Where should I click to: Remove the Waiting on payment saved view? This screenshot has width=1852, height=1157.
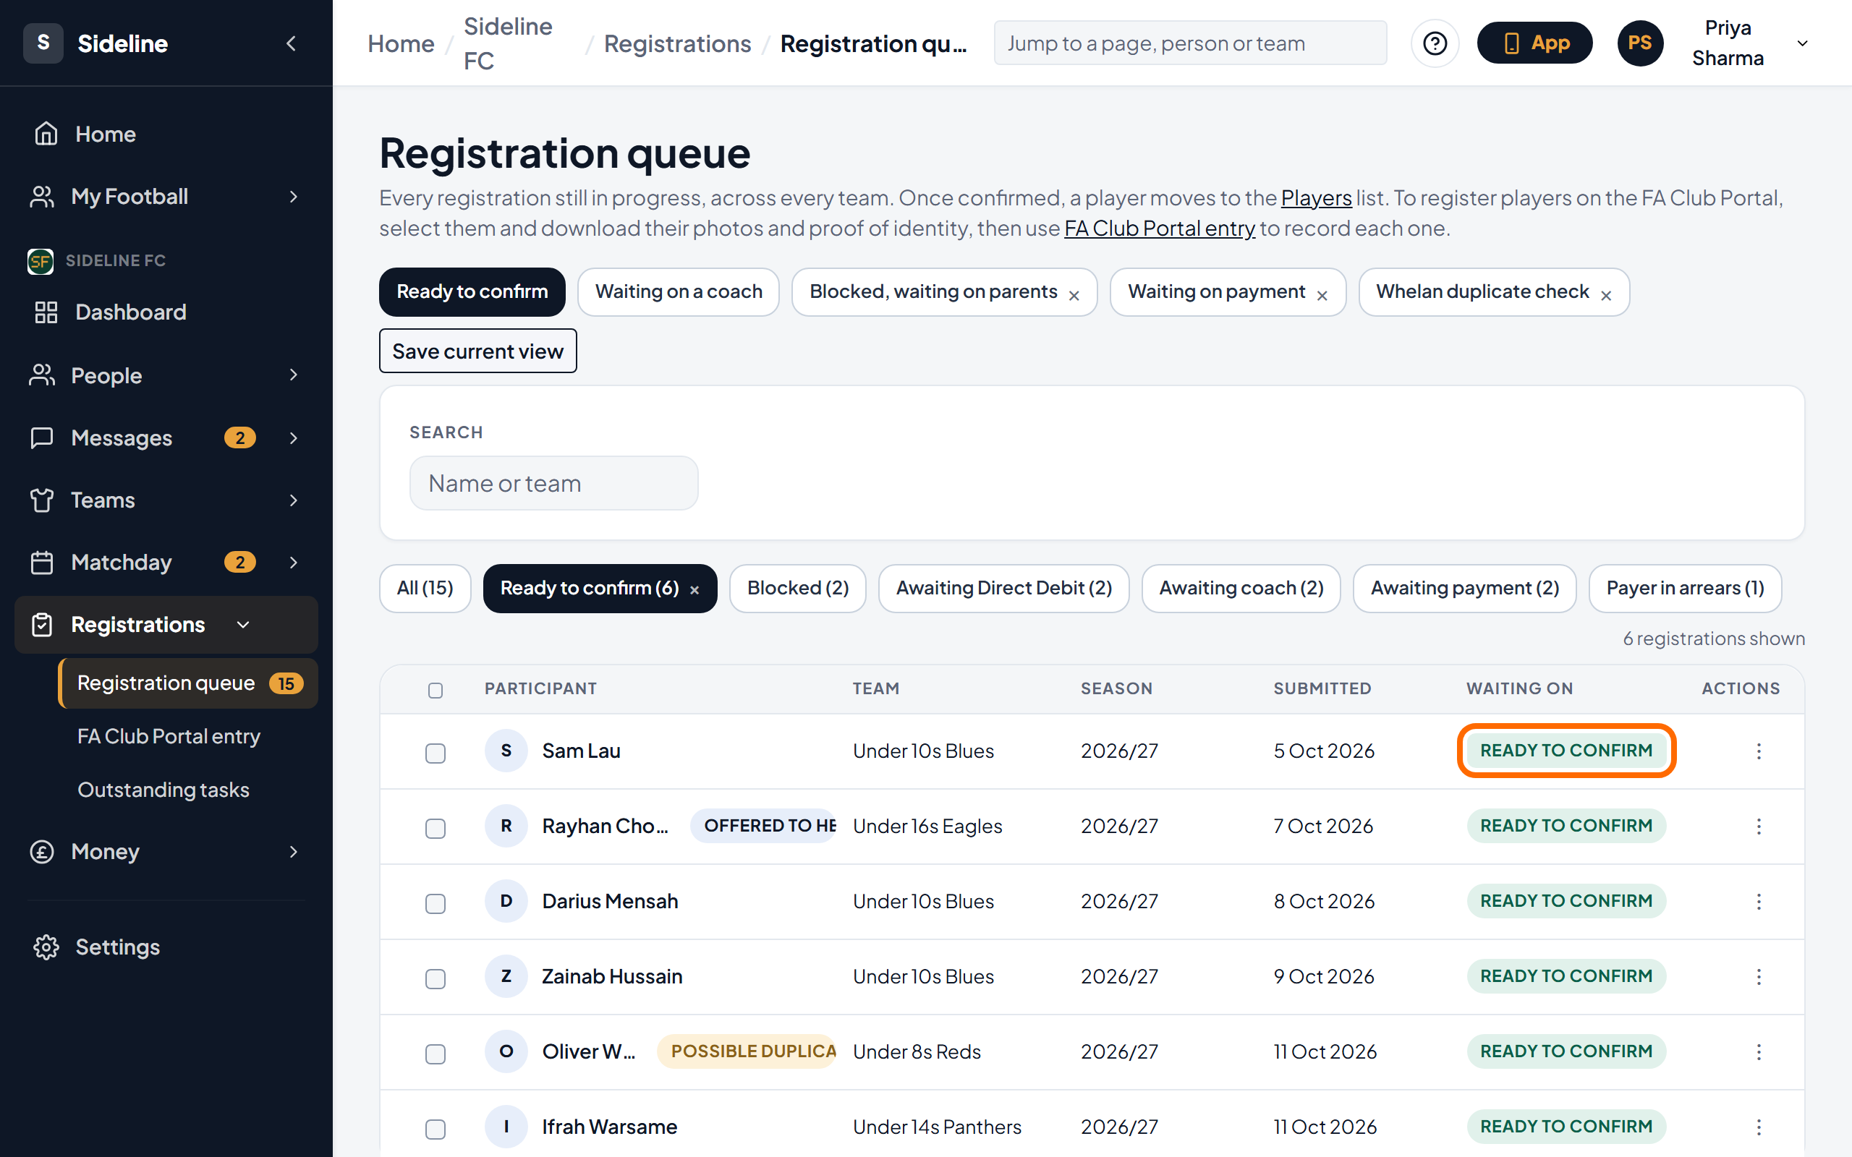coord(1322,295)
